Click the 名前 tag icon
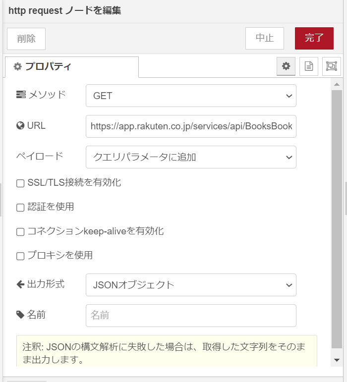The image size is (347, 382). [x=20, y=315]
